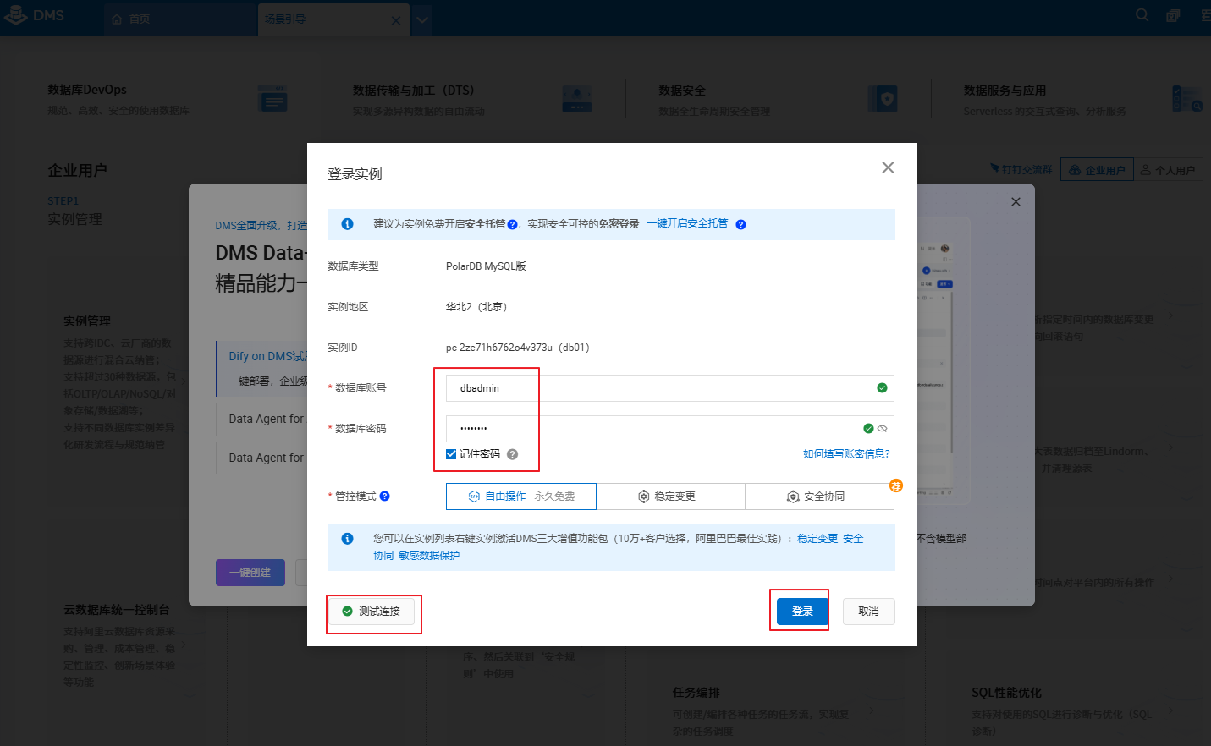Switch to 企业用户 view

[1097, 170]
